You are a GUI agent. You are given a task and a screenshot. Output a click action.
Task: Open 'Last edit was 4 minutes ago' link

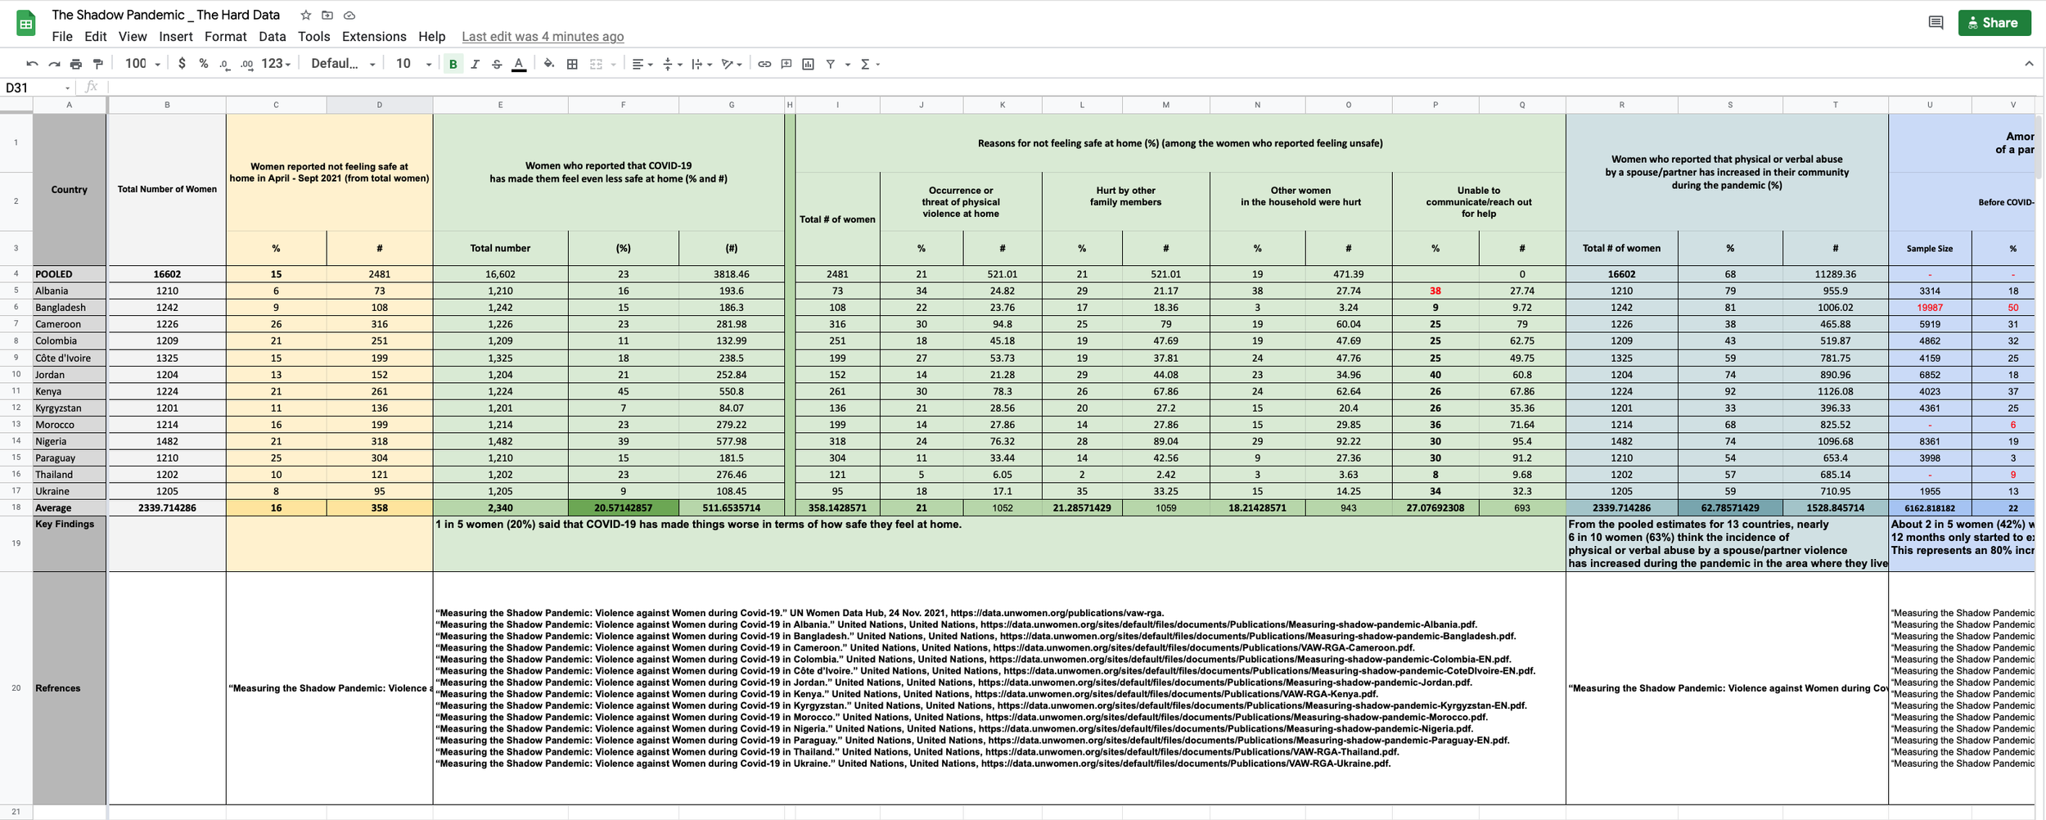click(x=543, y=37)
